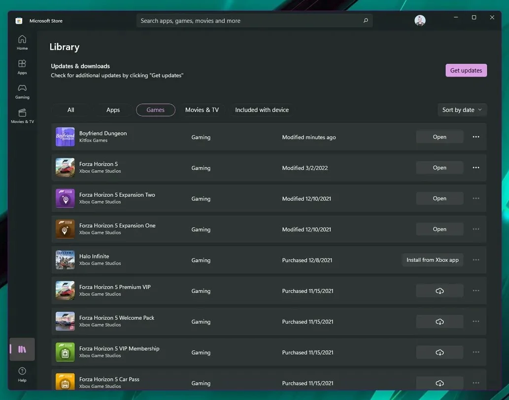Go to Home in the sidebar

22,42
